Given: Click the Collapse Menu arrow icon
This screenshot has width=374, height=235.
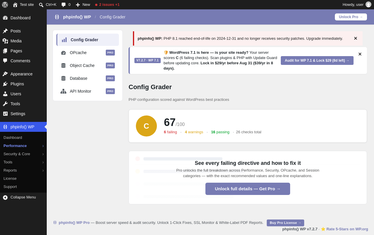Looking at the screenshot, I should (5, 198).
